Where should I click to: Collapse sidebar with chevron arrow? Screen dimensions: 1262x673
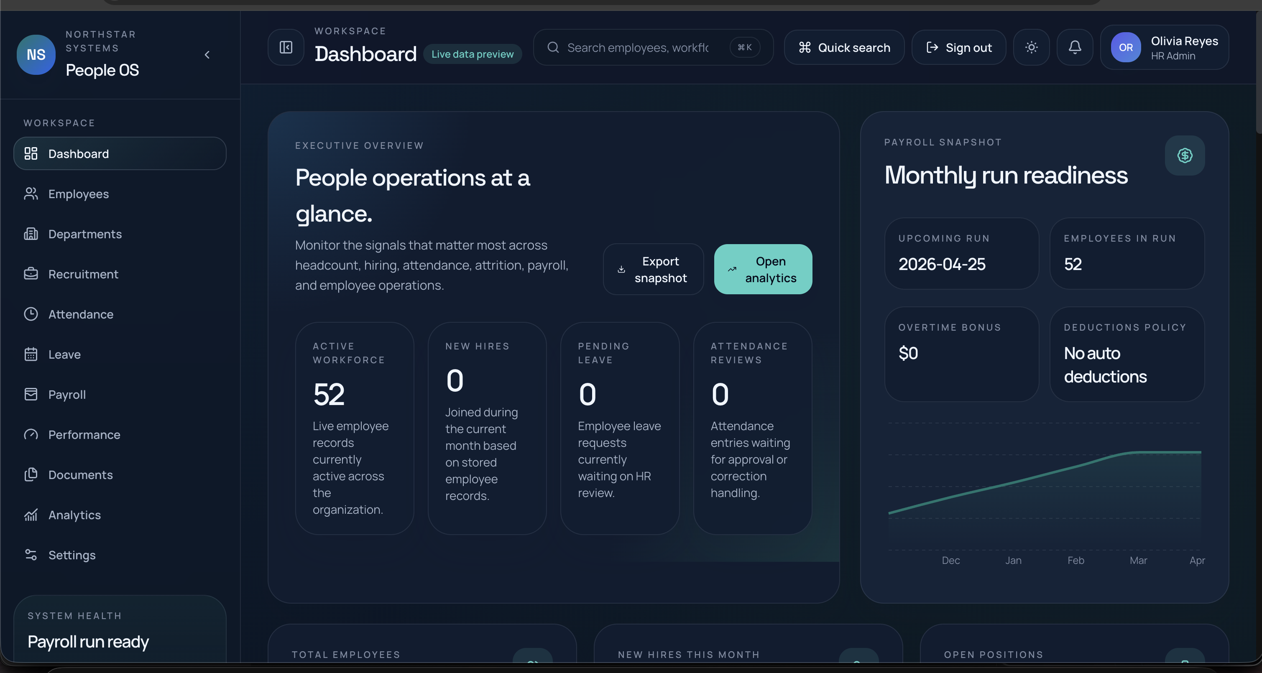[207, 55]
